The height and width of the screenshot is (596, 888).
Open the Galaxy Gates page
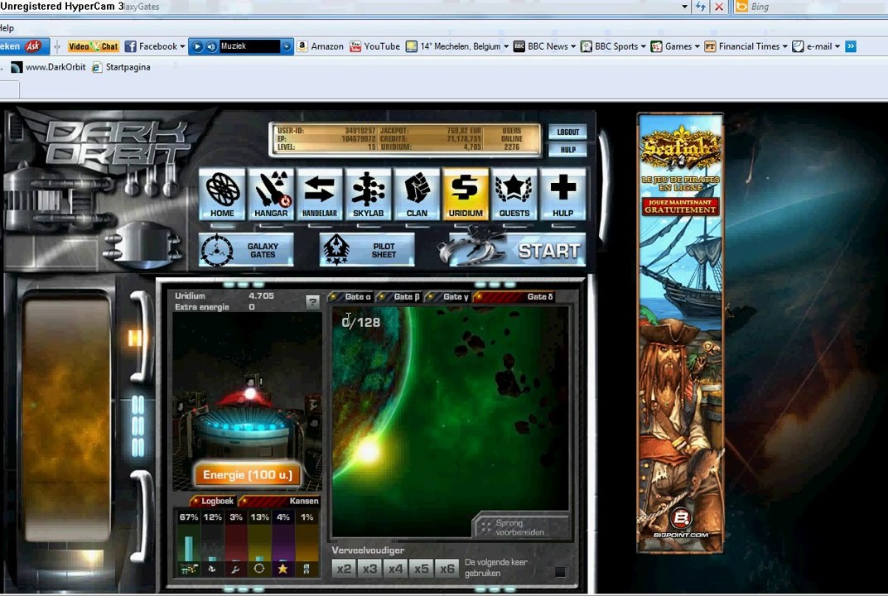click(x=246, y=250)
